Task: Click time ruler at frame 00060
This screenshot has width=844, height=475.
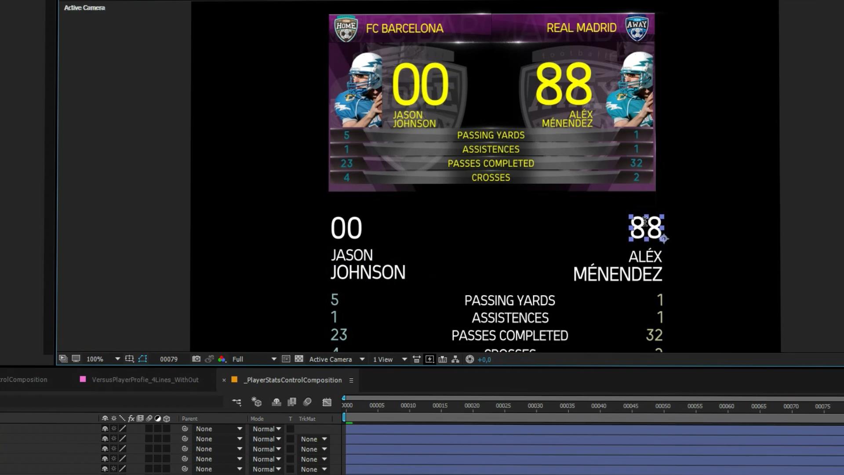Action: pyautogui.click(x=726, y=406)
